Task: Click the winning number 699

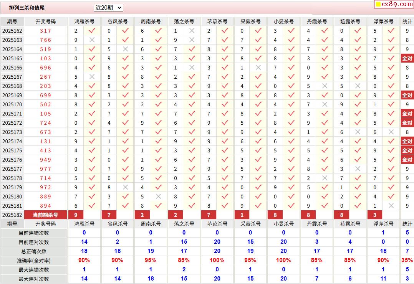Action: click(x=45, y=95)
